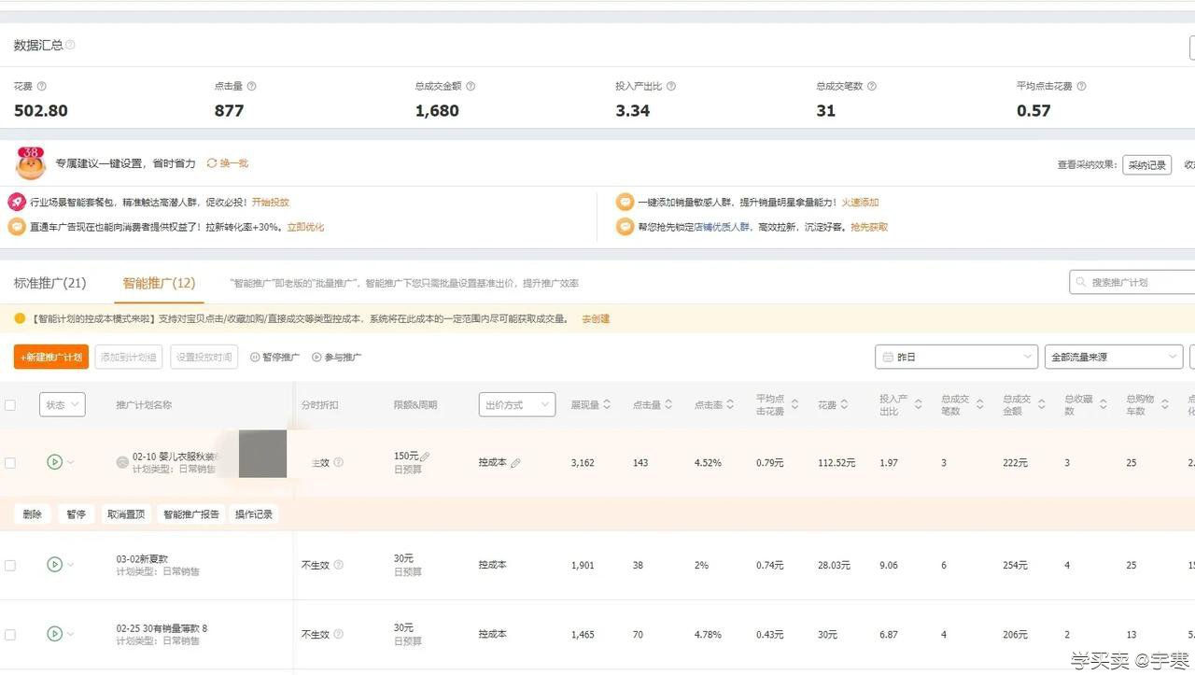Click help icon beside 点击量 summary label
This screenshot has height=675, width=1195.
click(251, 86)
